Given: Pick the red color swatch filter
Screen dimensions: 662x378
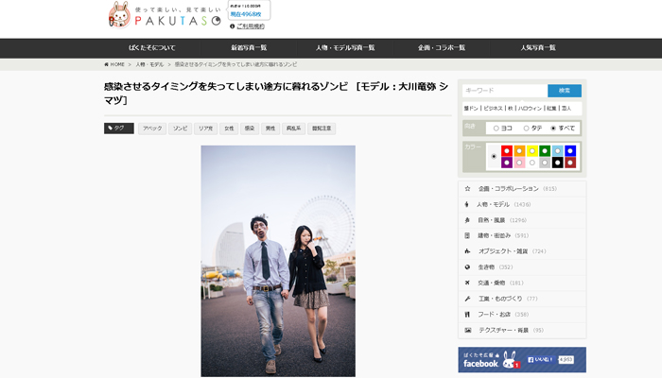Looking at the screenshot, I should tap(507, 150).
